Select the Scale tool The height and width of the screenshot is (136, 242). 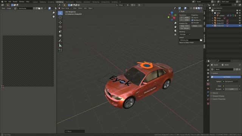click(x=60, y=31)
